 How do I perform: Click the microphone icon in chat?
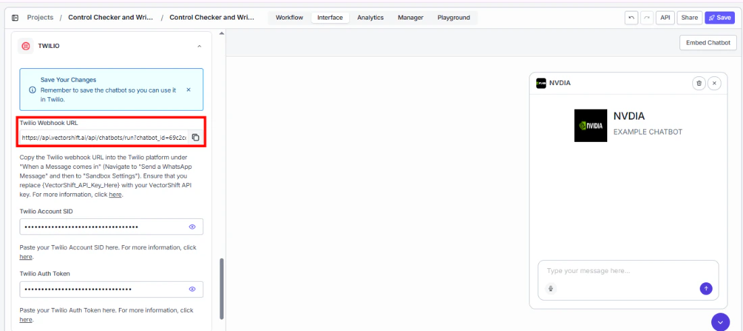pos(550,288)
